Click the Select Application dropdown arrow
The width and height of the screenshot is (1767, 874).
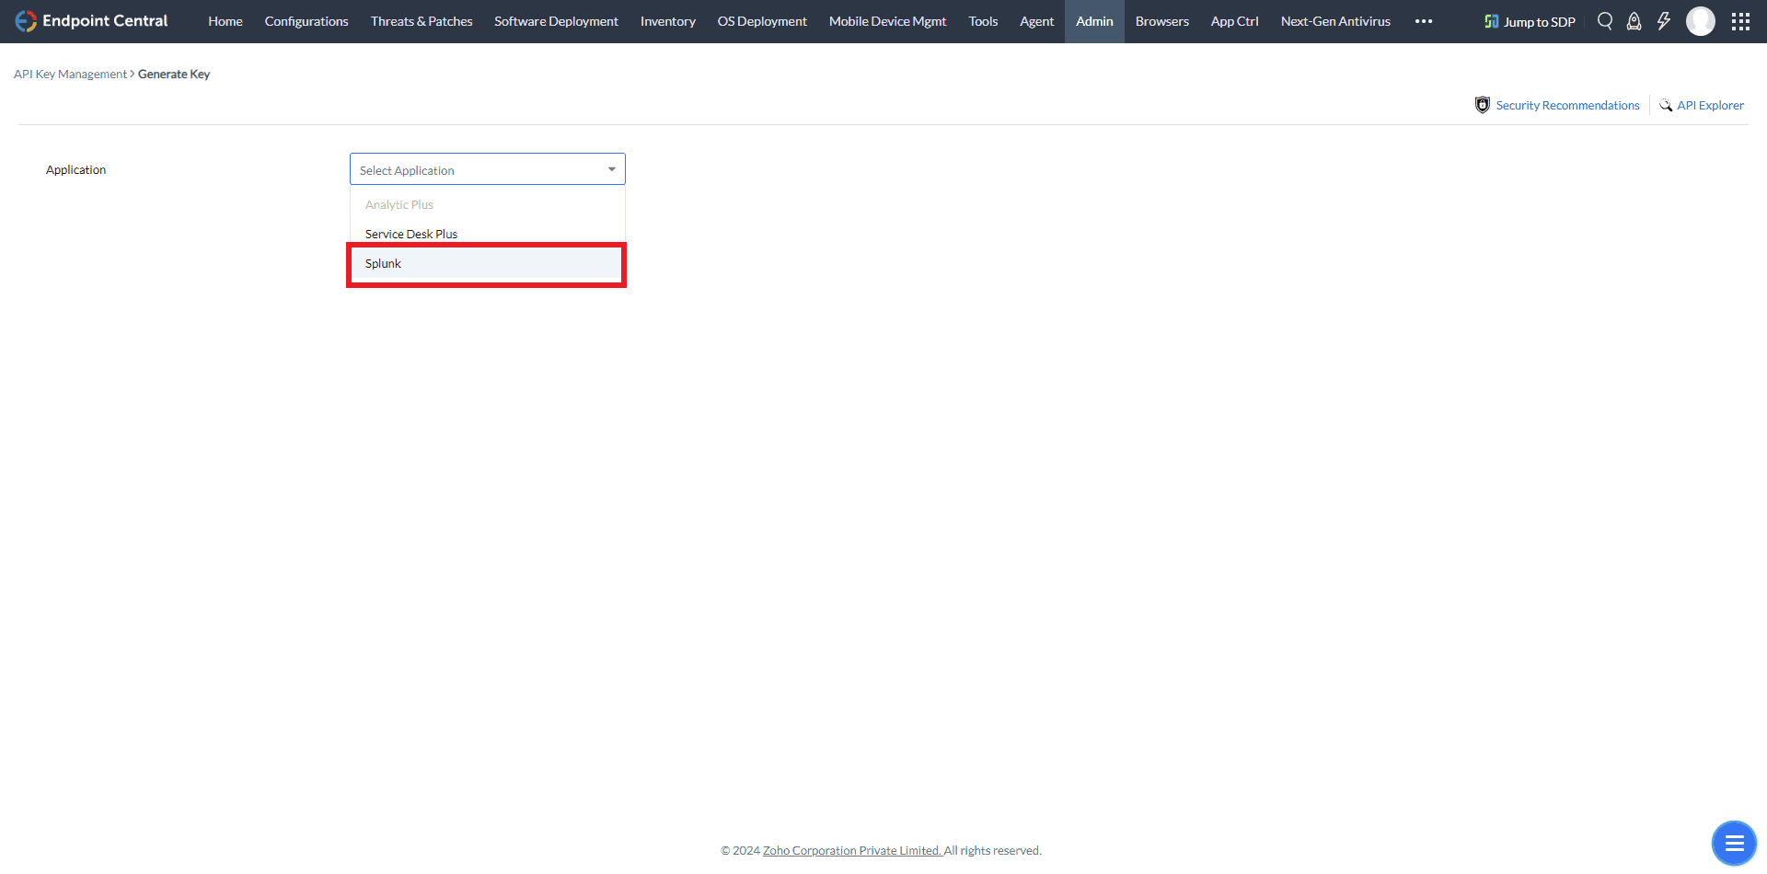(612, 169)
